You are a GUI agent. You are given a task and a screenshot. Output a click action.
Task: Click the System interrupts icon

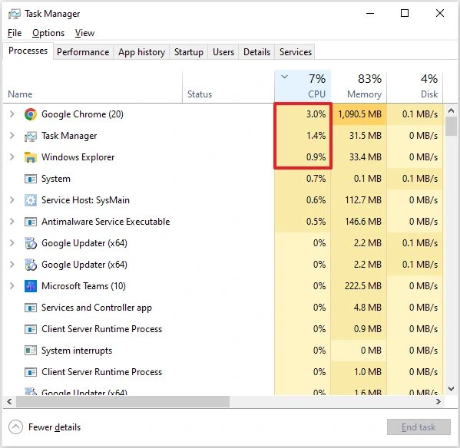tap(31, 351)
